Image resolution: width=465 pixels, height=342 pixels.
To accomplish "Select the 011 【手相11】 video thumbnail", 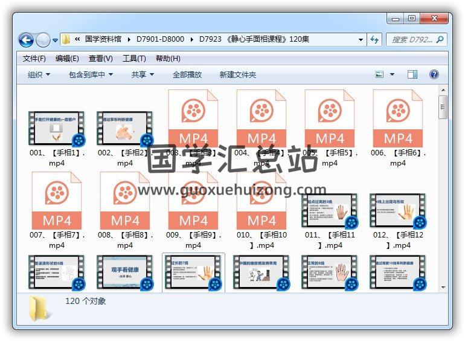I will point(330,211).
